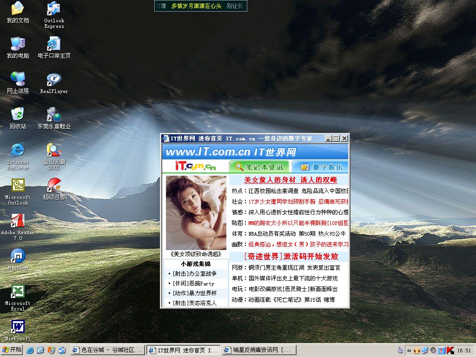Open the game link [动作]暴力世界杯
Viewport: 476px width, 357px height.
[x=195, y=293]
